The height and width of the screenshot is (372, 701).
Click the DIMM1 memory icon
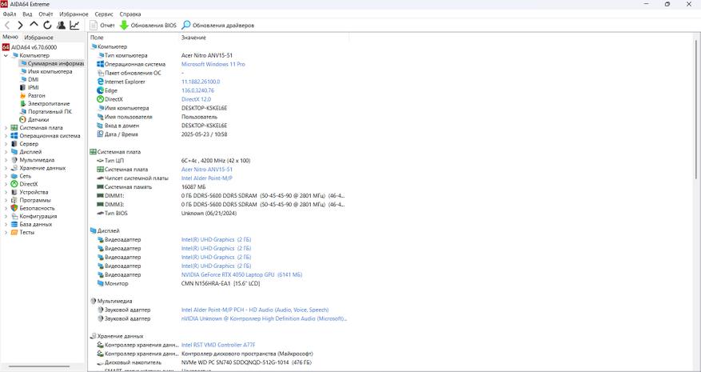100,196
